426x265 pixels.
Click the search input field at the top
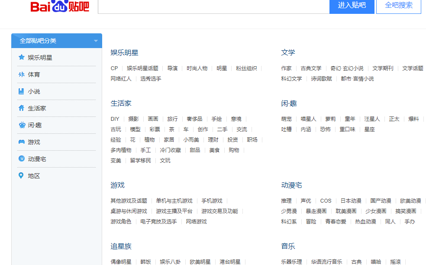pyautogui.click(x=212, y=7)
